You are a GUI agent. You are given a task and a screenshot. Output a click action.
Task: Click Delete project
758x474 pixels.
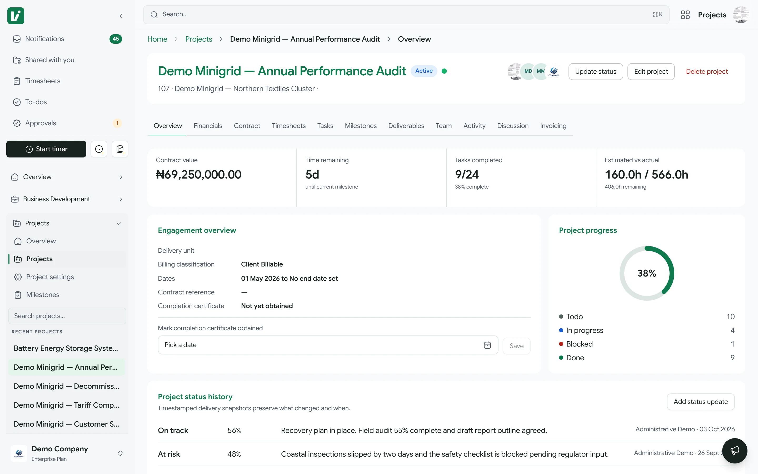tap(707, 71)
